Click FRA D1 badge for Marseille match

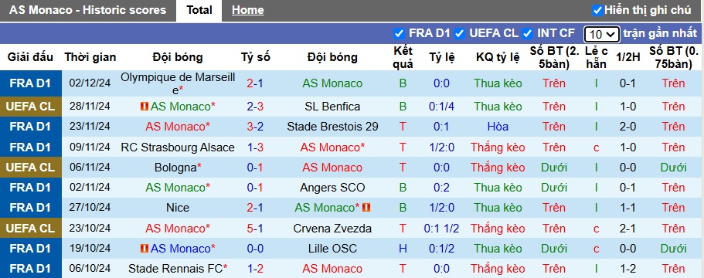point(31,83)
